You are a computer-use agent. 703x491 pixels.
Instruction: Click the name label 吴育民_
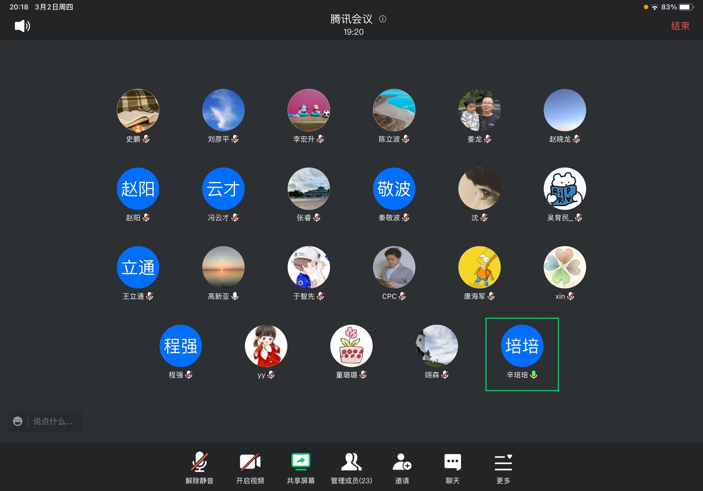pos(560,218)
